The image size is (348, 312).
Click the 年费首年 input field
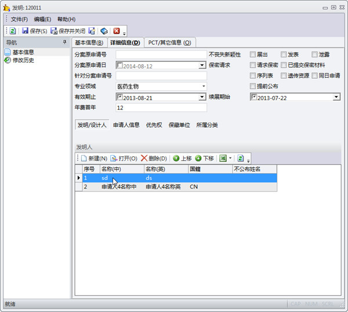click(161, 108)
